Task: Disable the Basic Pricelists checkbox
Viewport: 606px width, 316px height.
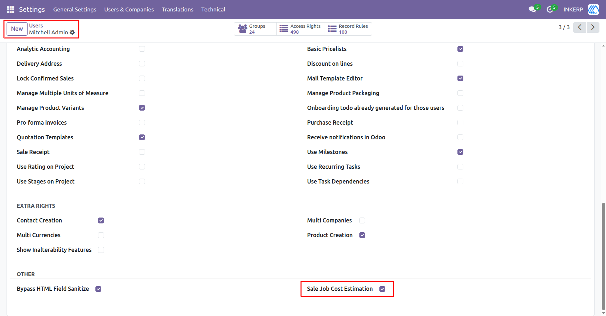Action: pyautogui.click(x=460, y=49)
